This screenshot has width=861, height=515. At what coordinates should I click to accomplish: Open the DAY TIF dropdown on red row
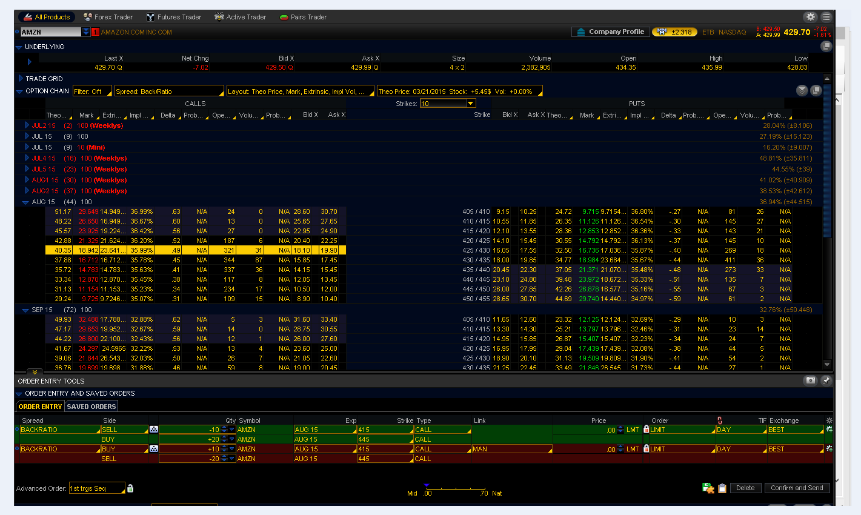click(x=741, y=449)
